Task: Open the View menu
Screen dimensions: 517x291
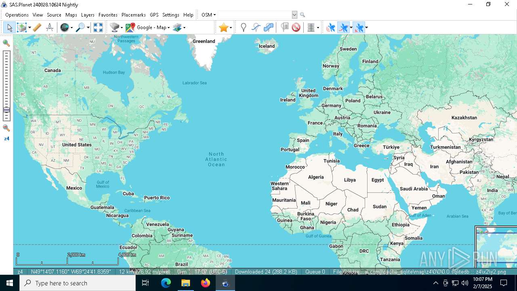Action: 38,15
